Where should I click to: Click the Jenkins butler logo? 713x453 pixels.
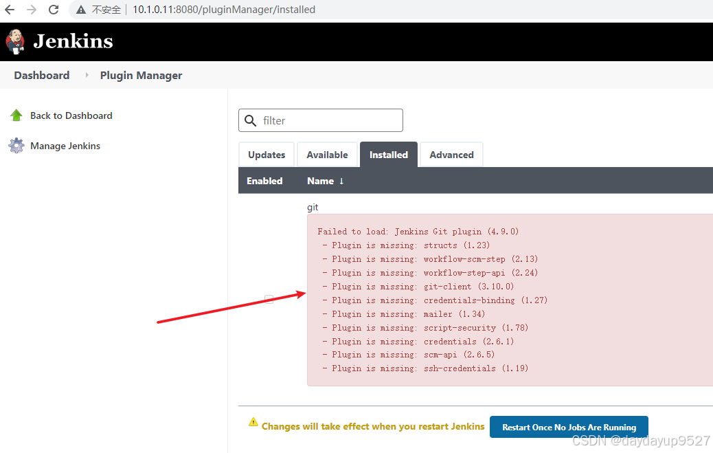click(15, 41)
